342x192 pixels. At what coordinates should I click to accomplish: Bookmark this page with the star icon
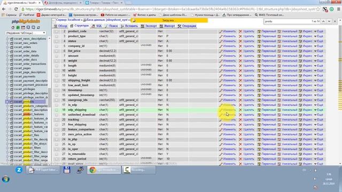click(318, 9)
